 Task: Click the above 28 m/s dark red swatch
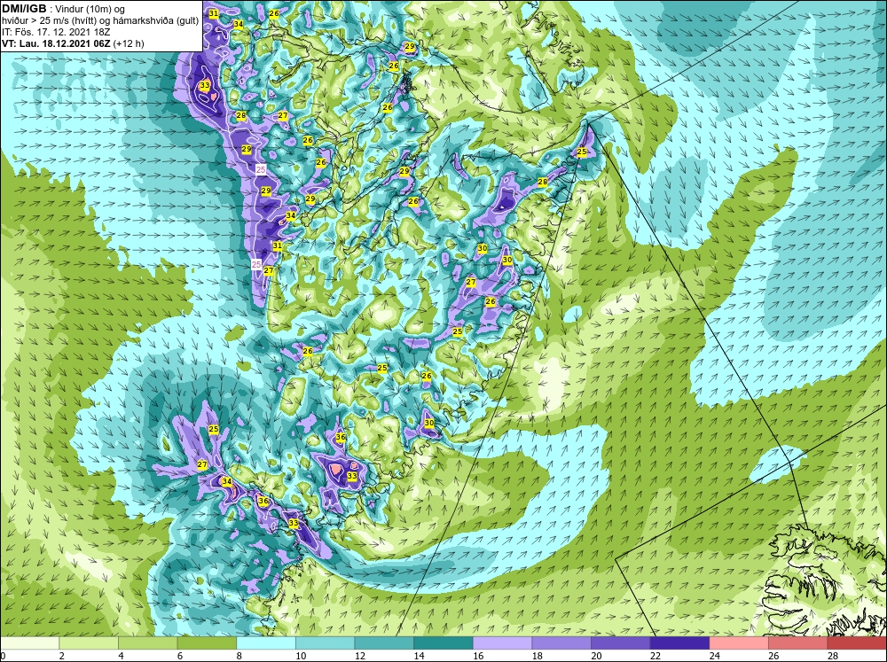click(x=857, y=643)
